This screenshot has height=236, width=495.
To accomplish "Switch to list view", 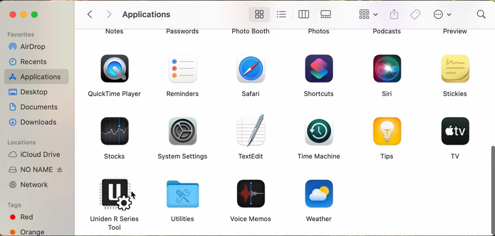I will point(281,14).
